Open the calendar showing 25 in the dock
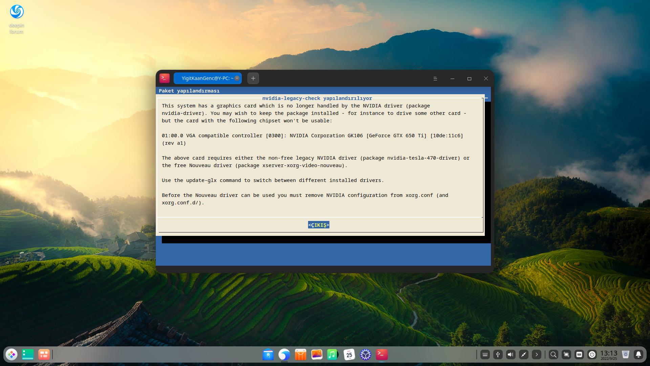 (349, 354)
